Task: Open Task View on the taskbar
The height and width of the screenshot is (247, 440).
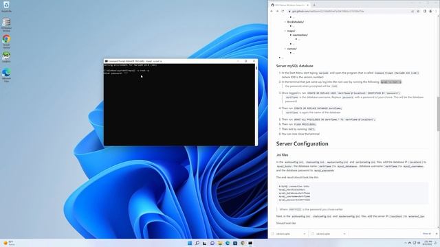Action: [x=205, y=243]
